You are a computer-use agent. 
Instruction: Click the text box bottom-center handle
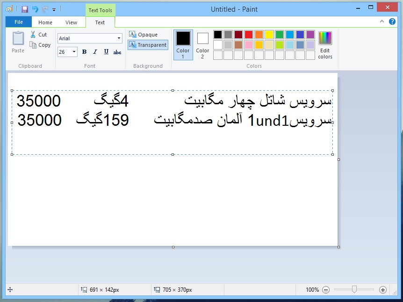(173, 154)
